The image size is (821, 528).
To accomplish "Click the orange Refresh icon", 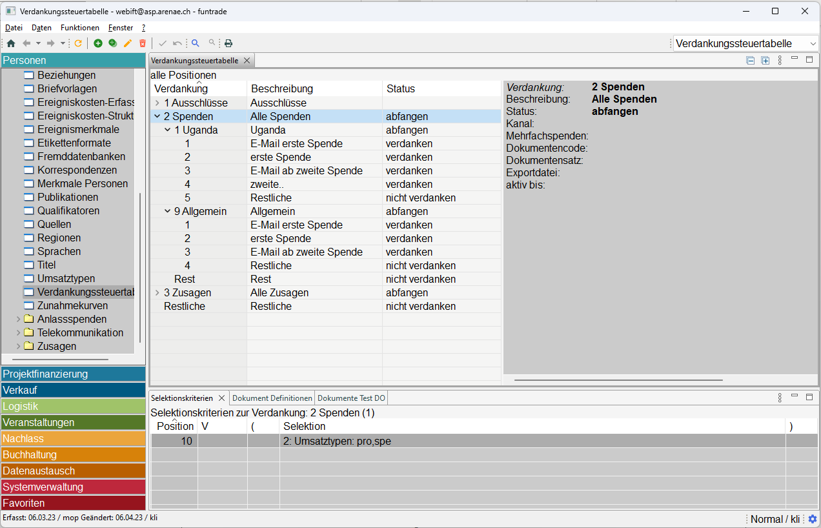I will click(78, 43).
